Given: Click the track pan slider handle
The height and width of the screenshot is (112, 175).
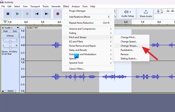Looking at the screenshot, I should [x=10, y=47].
